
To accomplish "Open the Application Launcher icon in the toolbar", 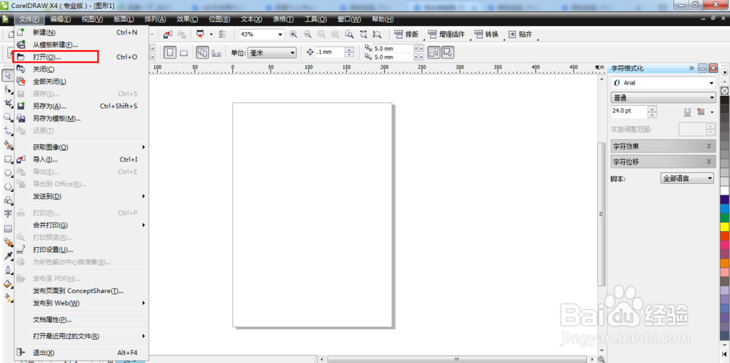I will click(201, 34).
